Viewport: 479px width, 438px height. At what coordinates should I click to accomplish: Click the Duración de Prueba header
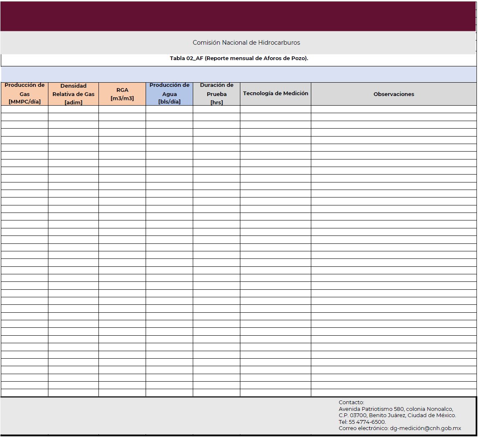click(x=217, y=94)
